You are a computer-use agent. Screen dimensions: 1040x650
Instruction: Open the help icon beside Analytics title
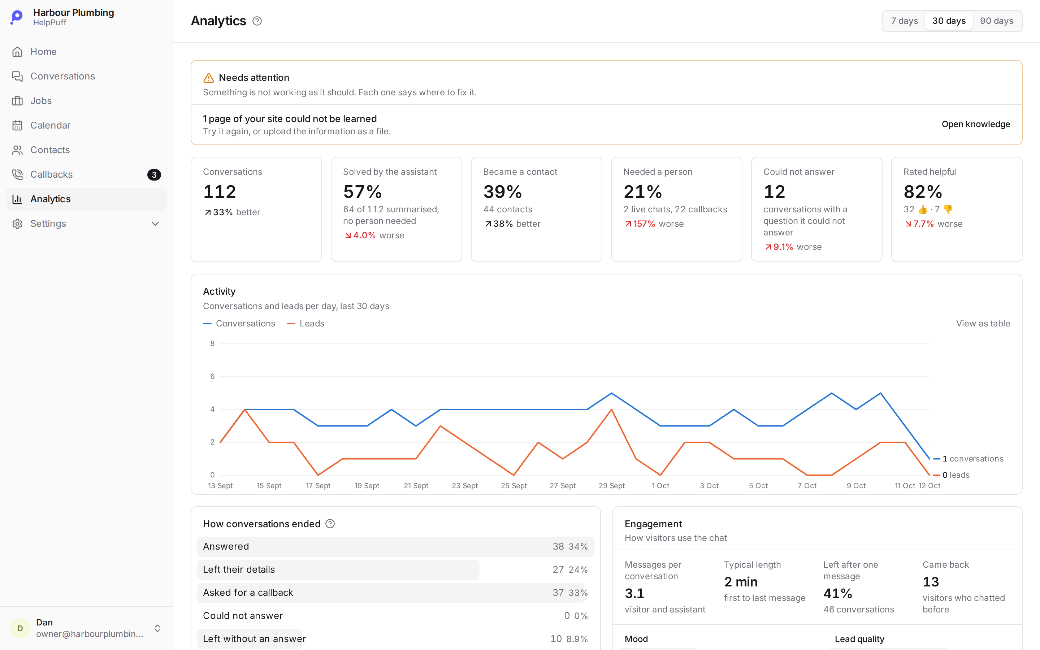[x=257, y=21]
